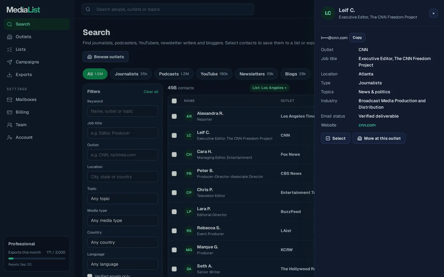
Task: Check the box for Peter B.
Action: point(174,174)
